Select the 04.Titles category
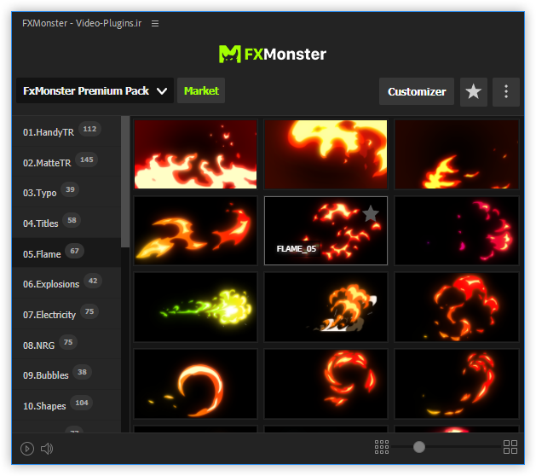 point(66,223)
